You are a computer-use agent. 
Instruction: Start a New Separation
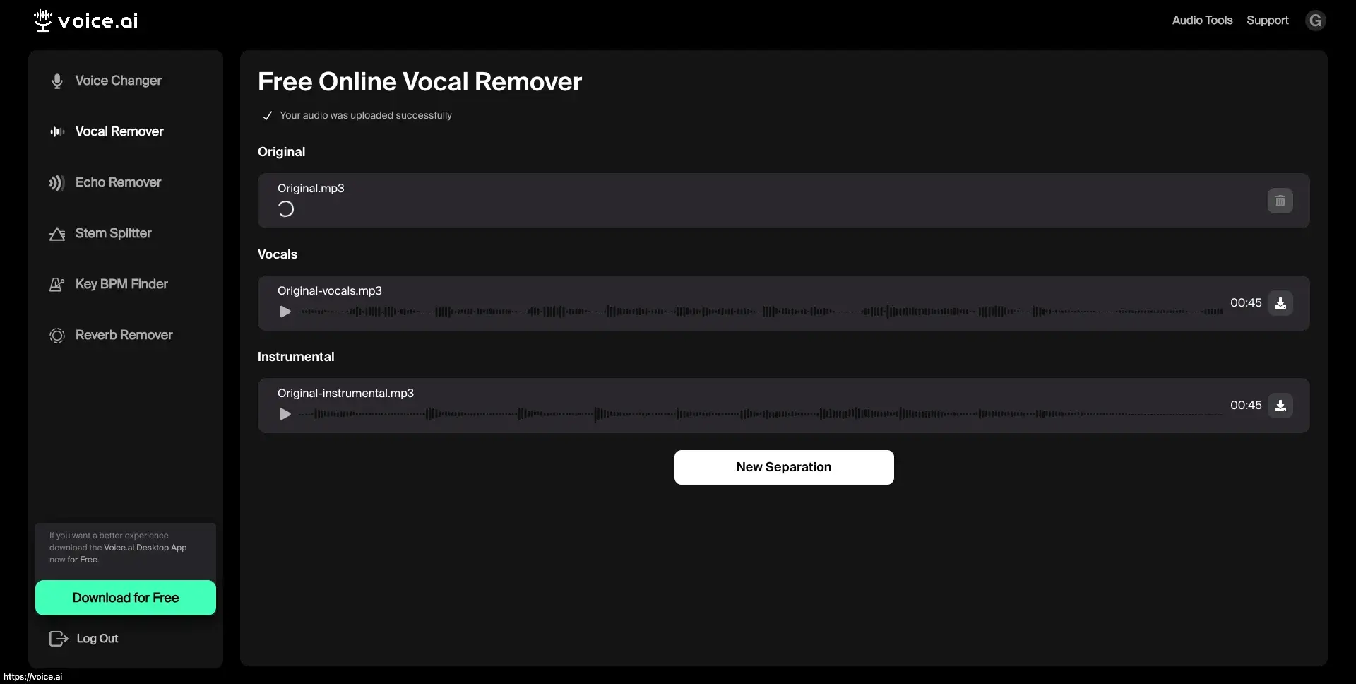pyautogui.click(x=784, y=467)
